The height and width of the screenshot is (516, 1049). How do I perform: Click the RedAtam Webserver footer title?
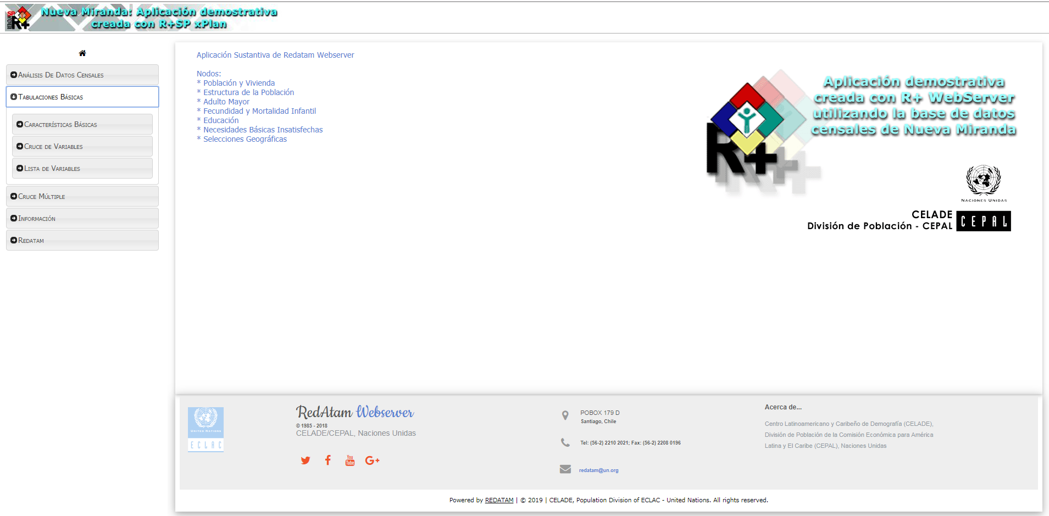355,412
